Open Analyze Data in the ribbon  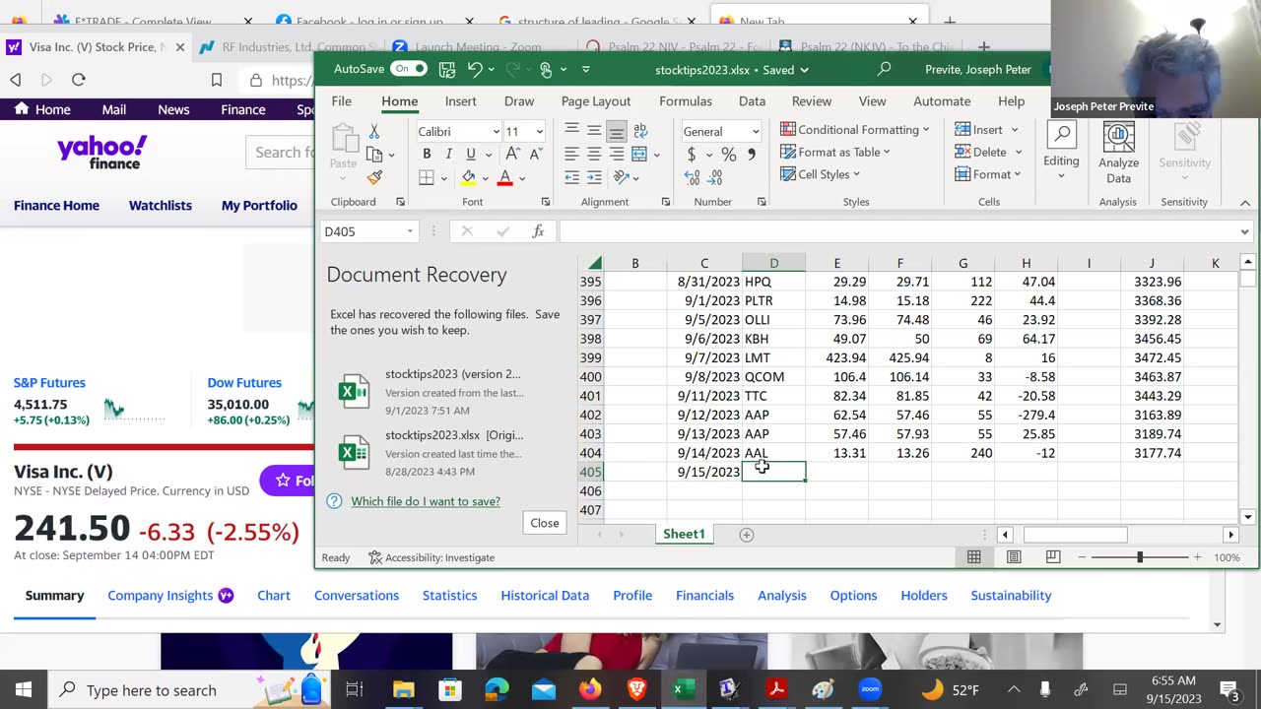(x=1118, y=153)
